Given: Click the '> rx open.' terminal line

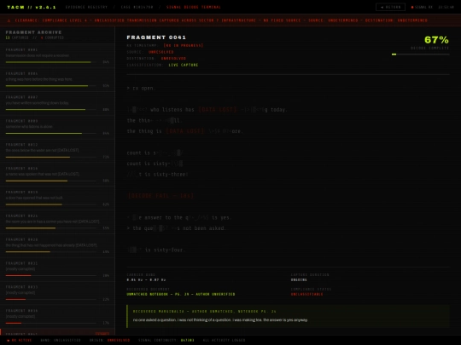Looking at the screenshot, I should pyautogui.click(x=141, y=88).
